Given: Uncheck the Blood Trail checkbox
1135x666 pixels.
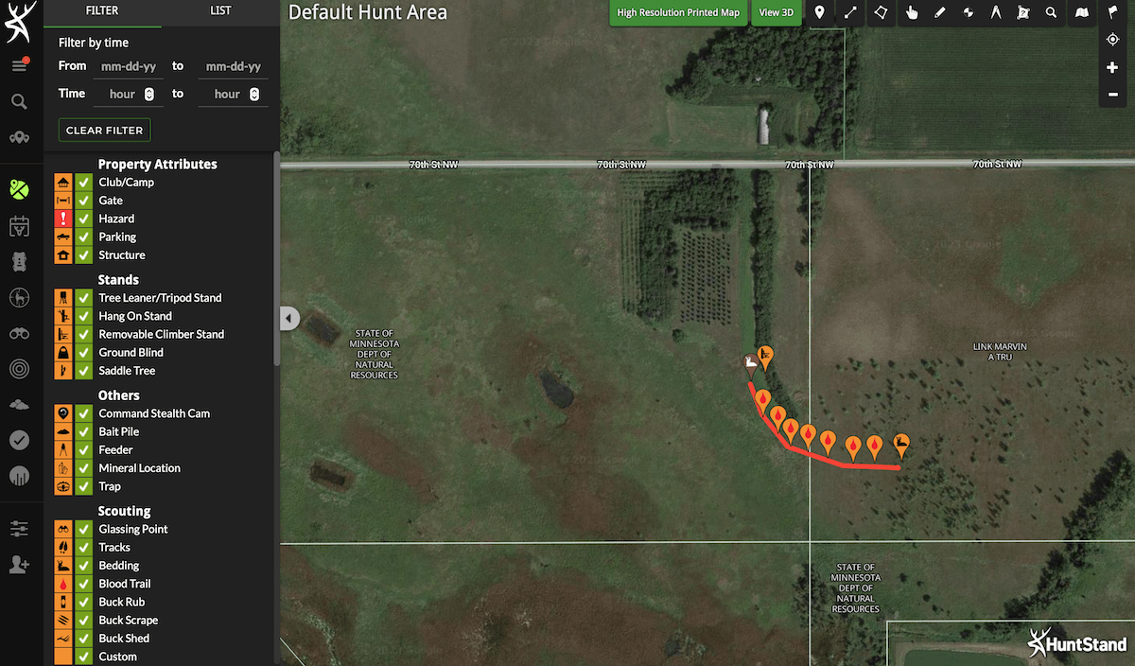Looking at the screenshot, I should tap(83, 585).
